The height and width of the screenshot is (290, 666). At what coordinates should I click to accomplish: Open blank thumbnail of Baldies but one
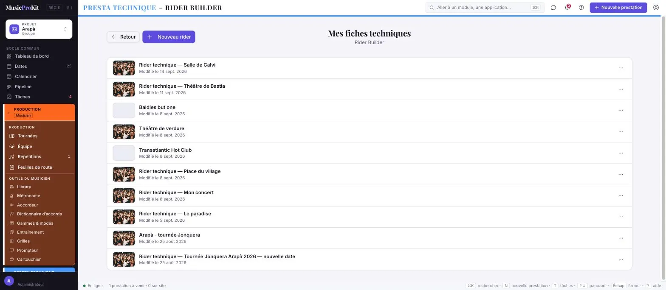pyautogui.click(x=124, y=111)
